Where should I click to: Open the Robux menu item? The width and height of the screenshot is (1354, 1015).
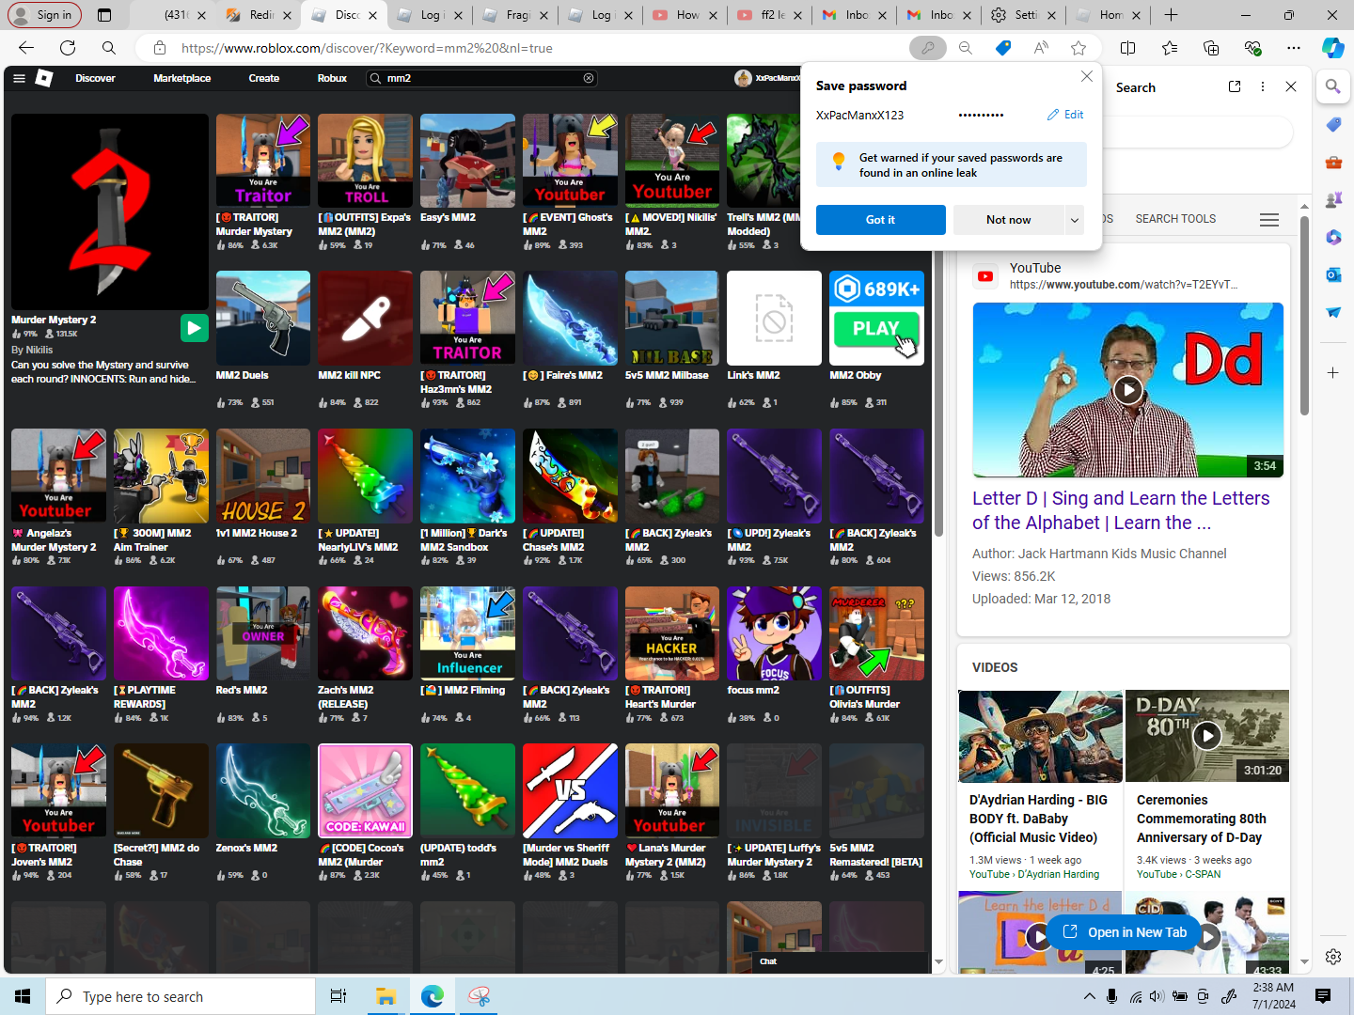point(332,78)
